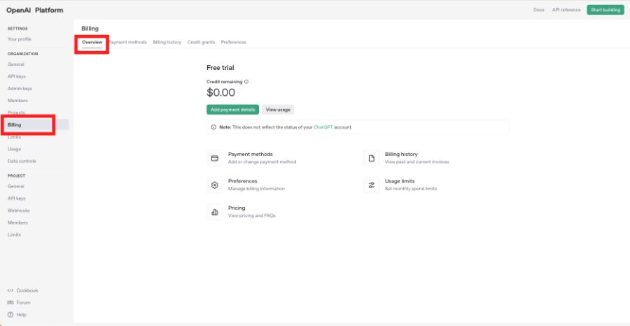Viewport: 630px width, 326px height.
Task: Open the API reference link
Action: (x=566, y=10)
